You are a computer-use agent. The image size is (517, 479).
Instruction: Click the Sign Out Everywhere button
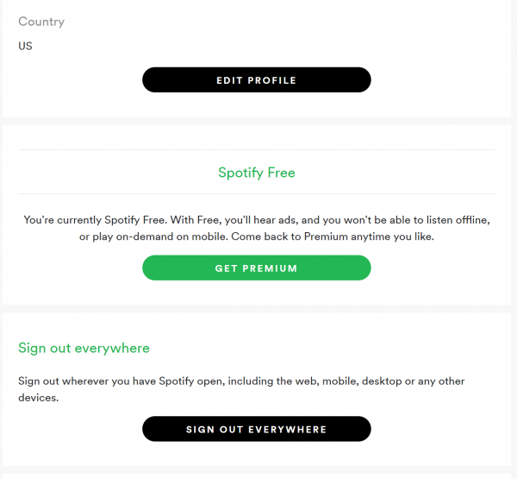tap(256, 429)
